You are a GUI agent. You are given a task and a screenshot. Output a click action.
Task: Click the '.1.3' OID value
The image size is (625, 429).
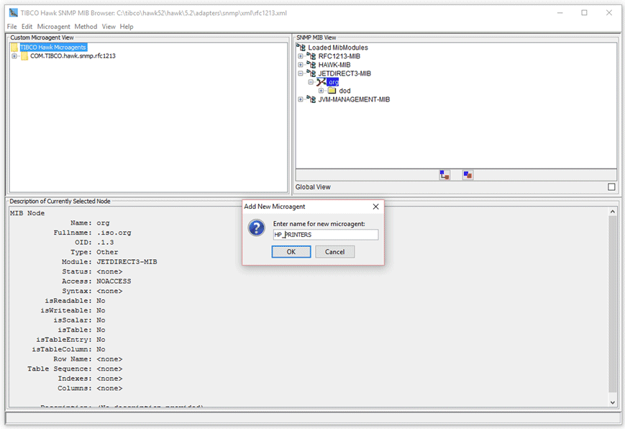pos(105,243)
